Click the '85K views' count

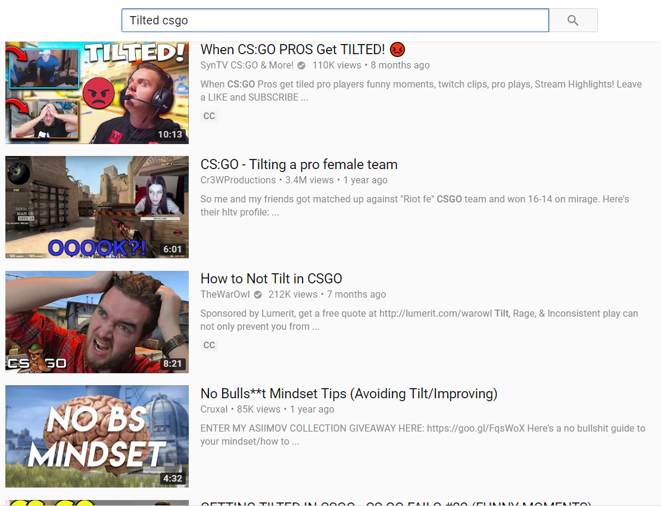click(x=258, y=409)
